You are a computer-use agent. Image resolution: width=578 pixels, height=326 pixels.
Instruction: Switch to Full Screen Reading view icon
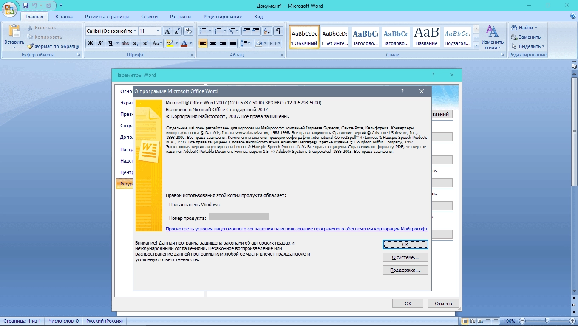(x=473, y=321)
